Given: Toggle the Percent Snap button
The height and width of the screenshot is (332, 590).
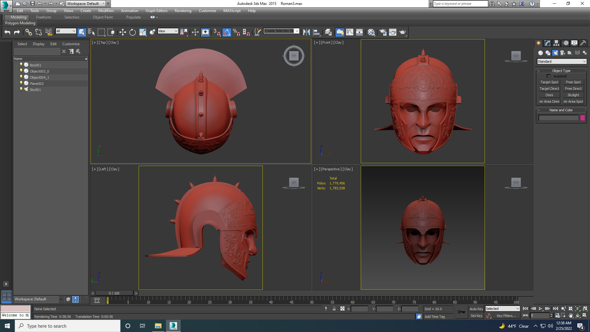Looking at the screenshot, I should coord(237,32).
